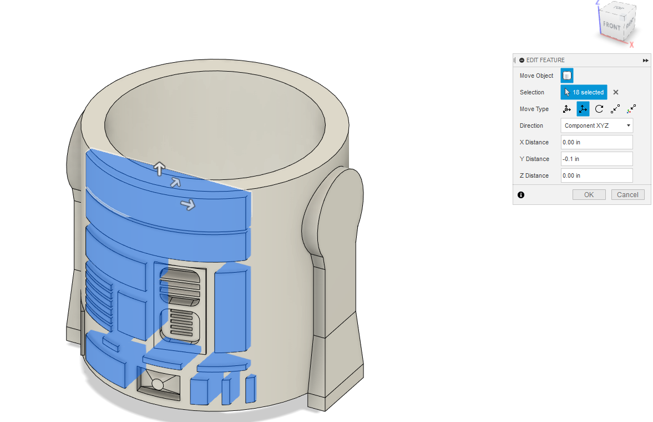Collapse the Edit Feature panel minus icon

click(522, 60)
